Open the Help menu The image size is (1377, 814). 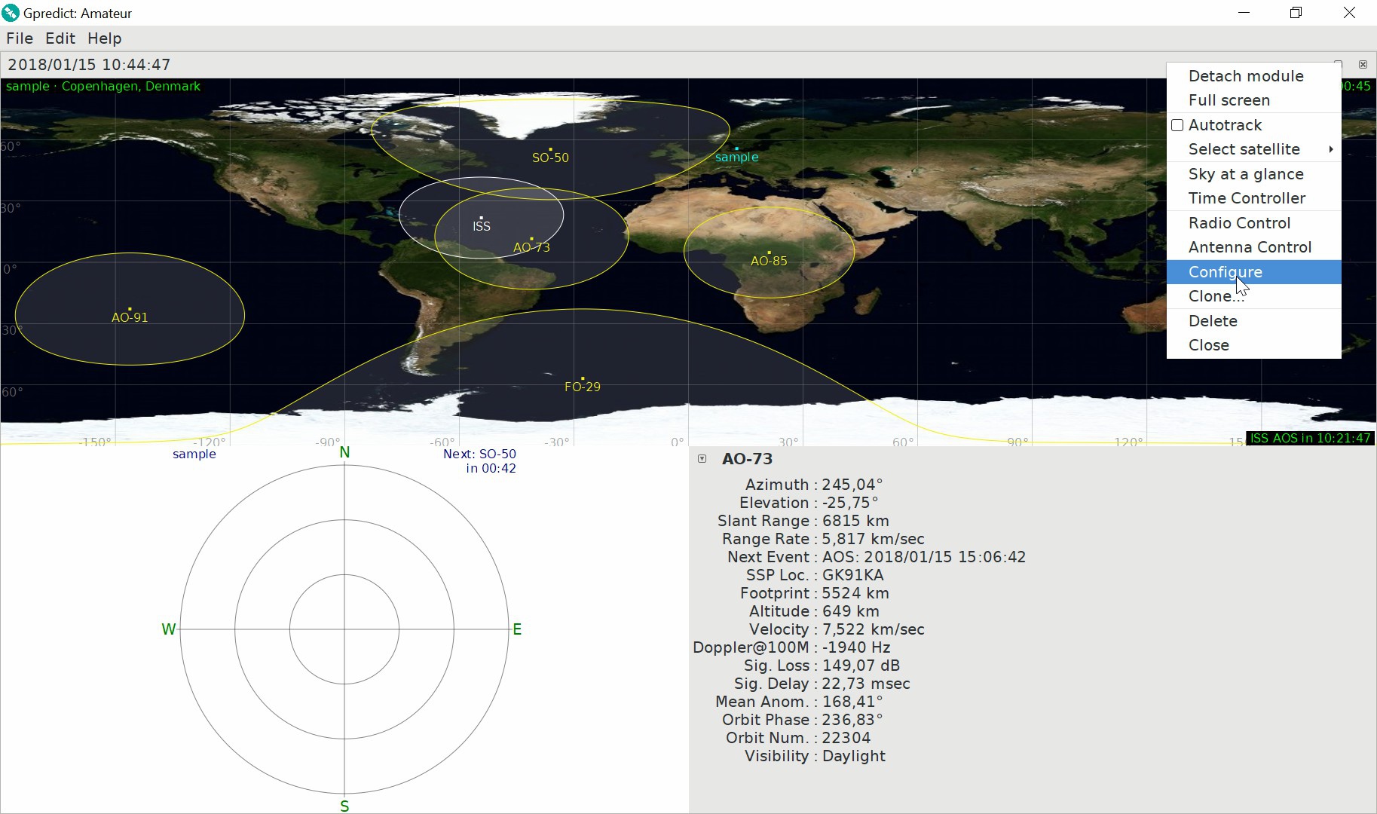(x=104, y=38)
